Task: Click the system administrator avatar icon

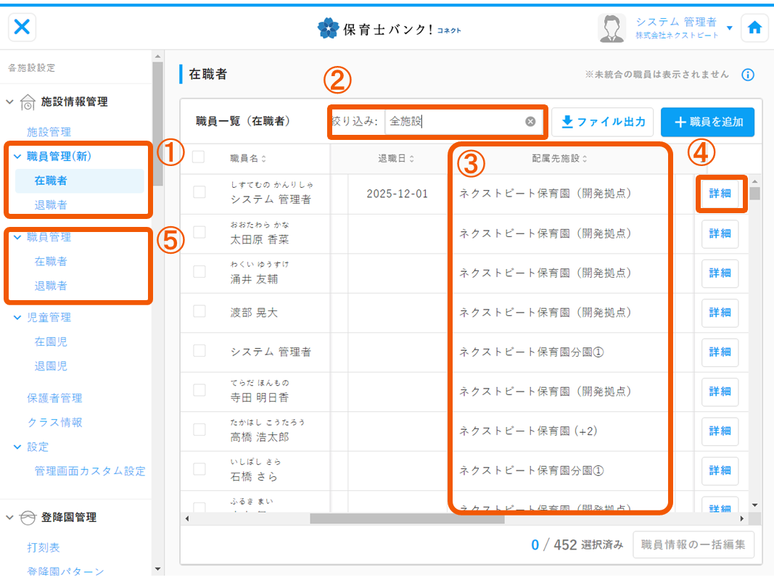Action: (x=612, y=28)
